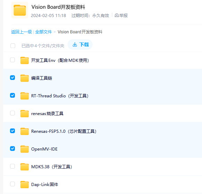Open folder name renesas烧录工具
Image resolution: width=202 pixels, height=194 pixels.
click(47, 114)
